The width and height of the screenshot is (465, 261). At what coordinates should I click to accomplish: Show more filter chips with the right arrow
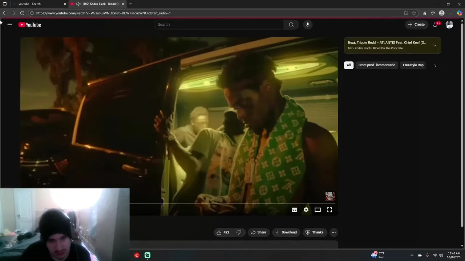click(x=435, y=66)
